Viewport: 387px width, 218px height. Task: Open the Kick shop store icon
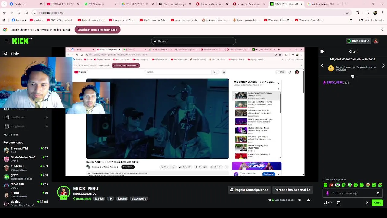339,203
